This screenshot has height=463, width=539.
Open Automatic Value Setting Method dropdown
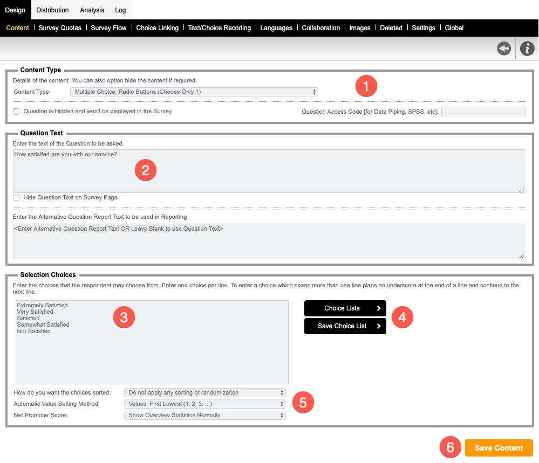[205, 404]
